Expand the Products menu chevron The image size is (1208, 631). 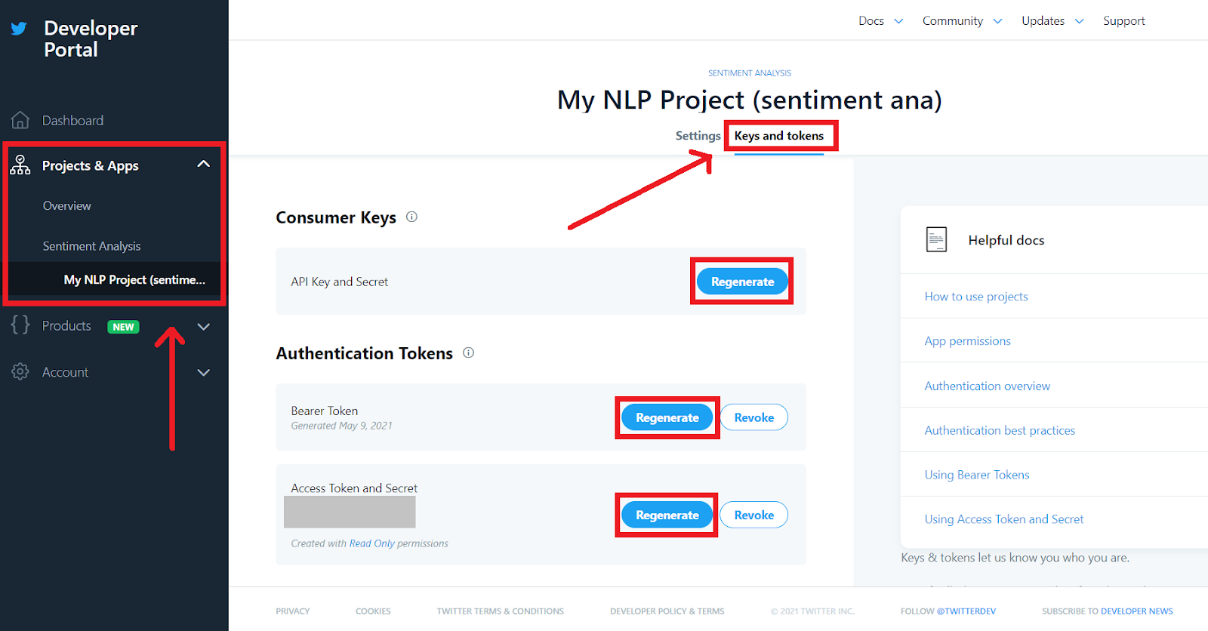point(203,327)
